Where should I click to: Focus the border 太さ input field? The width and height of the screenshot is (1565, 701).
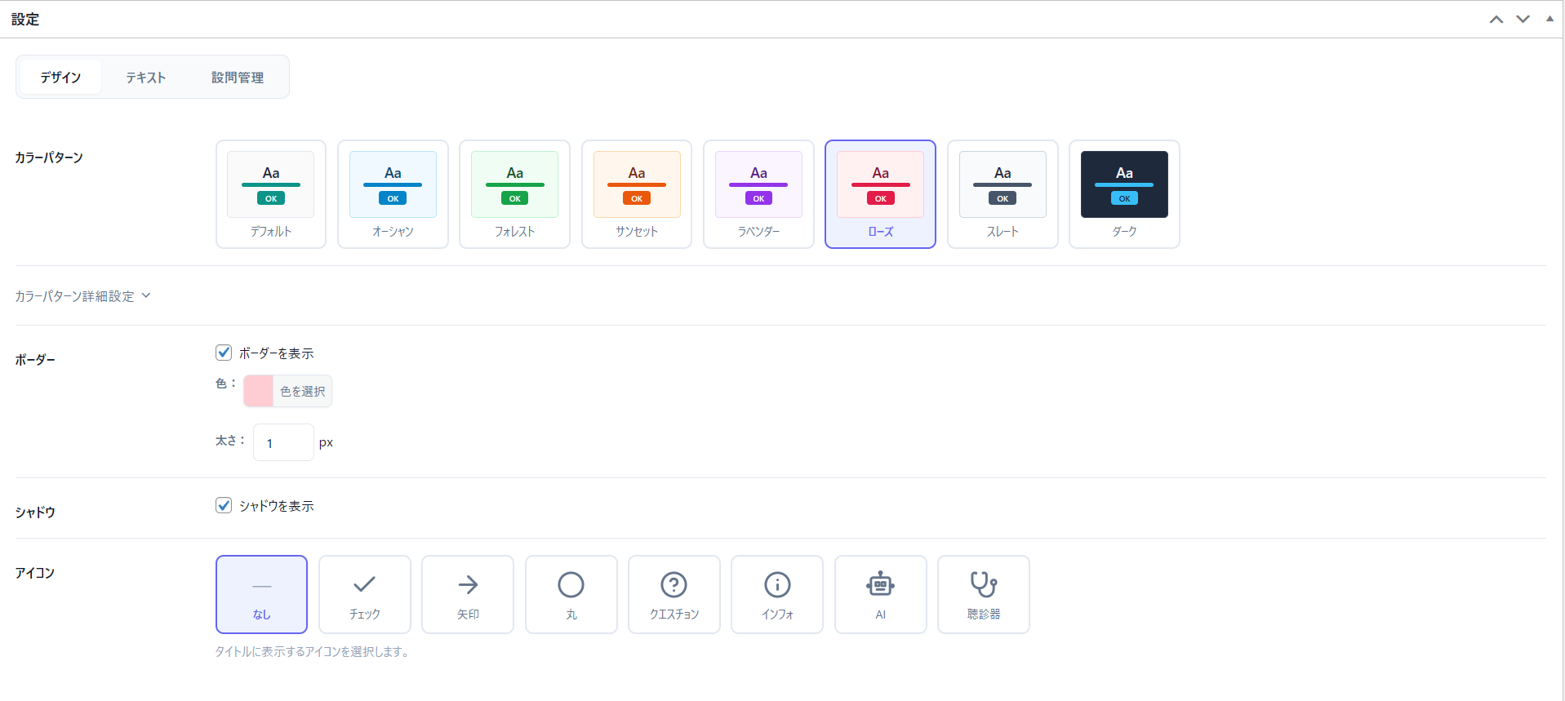pos(283,442)
